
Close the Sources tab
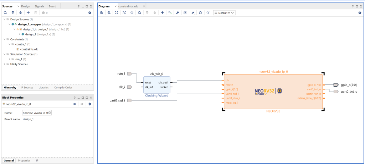click(x=19, y=6)
